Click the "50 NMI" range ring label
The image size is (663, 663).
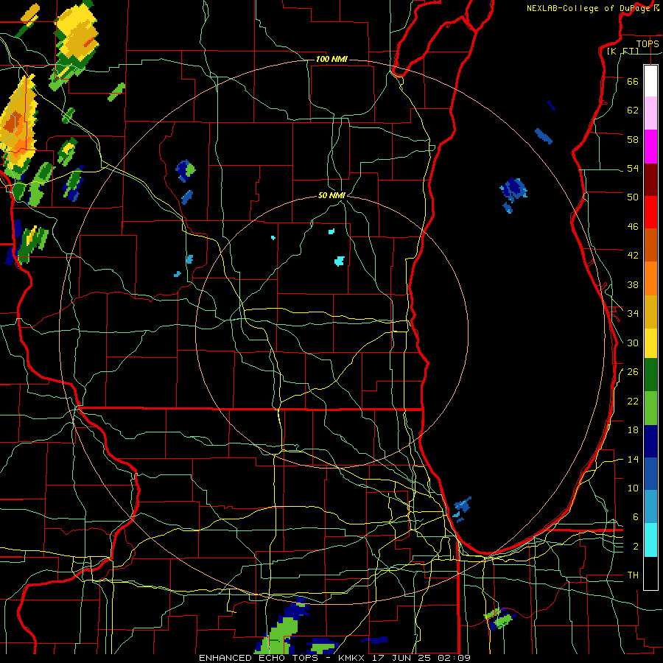pyautogui.click(x=331, y=195)
